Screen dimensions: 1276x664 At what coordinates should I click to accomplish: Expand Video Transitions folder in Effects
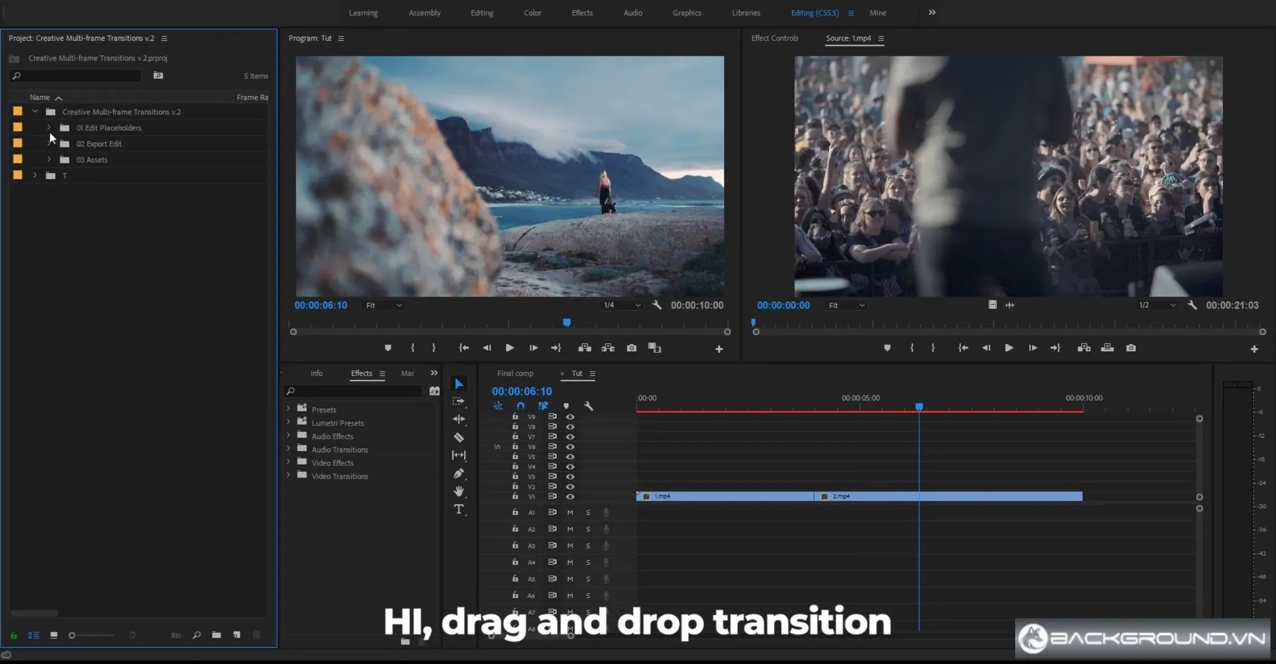coord(288,475)
